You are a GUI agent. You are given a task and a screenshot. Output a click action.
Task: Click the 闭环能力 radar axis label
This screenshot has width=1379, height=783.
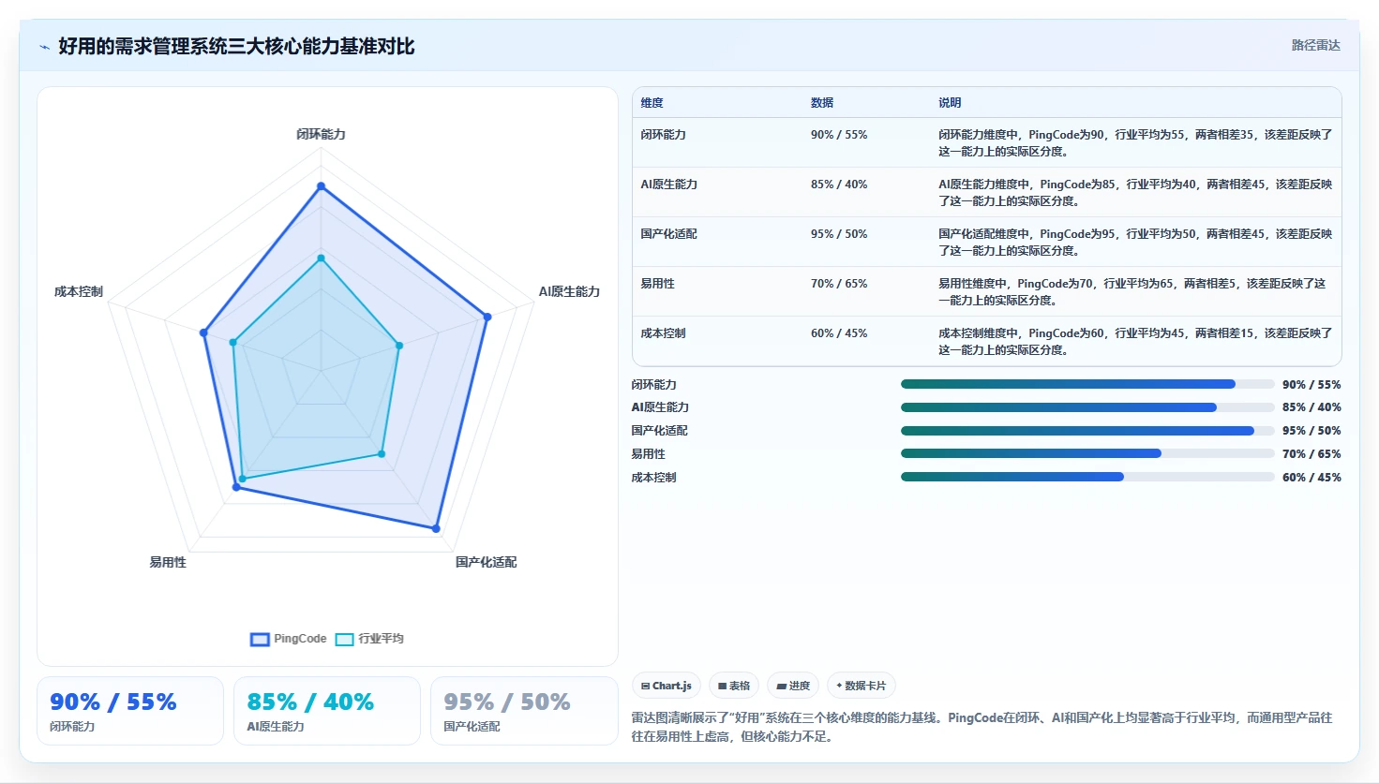tap(321, 134)
